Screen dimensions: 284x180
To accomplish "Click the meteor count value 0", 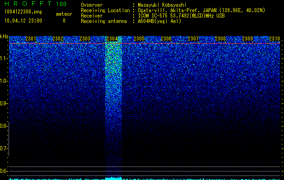I will click(x=64, y=21).
